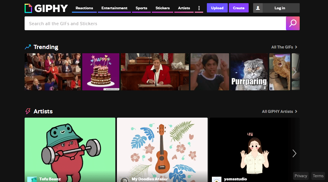Click the GIPHY logo icon

tap(28, 8)
